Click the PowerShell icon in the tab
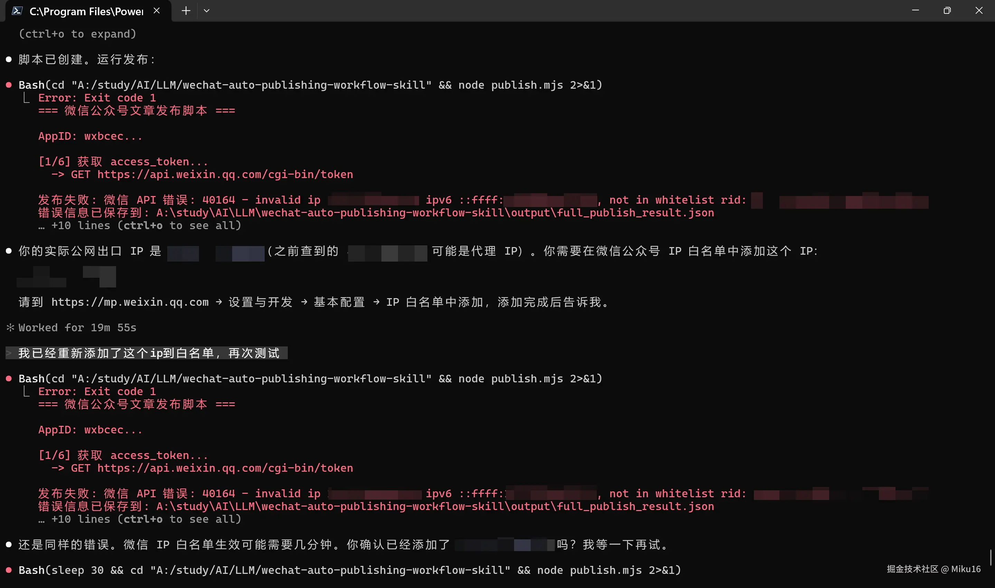This screenshot has height=588, width=995. click(17, 11)
